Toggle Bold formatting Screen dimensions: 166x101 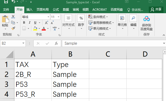[x=24, y=23]
